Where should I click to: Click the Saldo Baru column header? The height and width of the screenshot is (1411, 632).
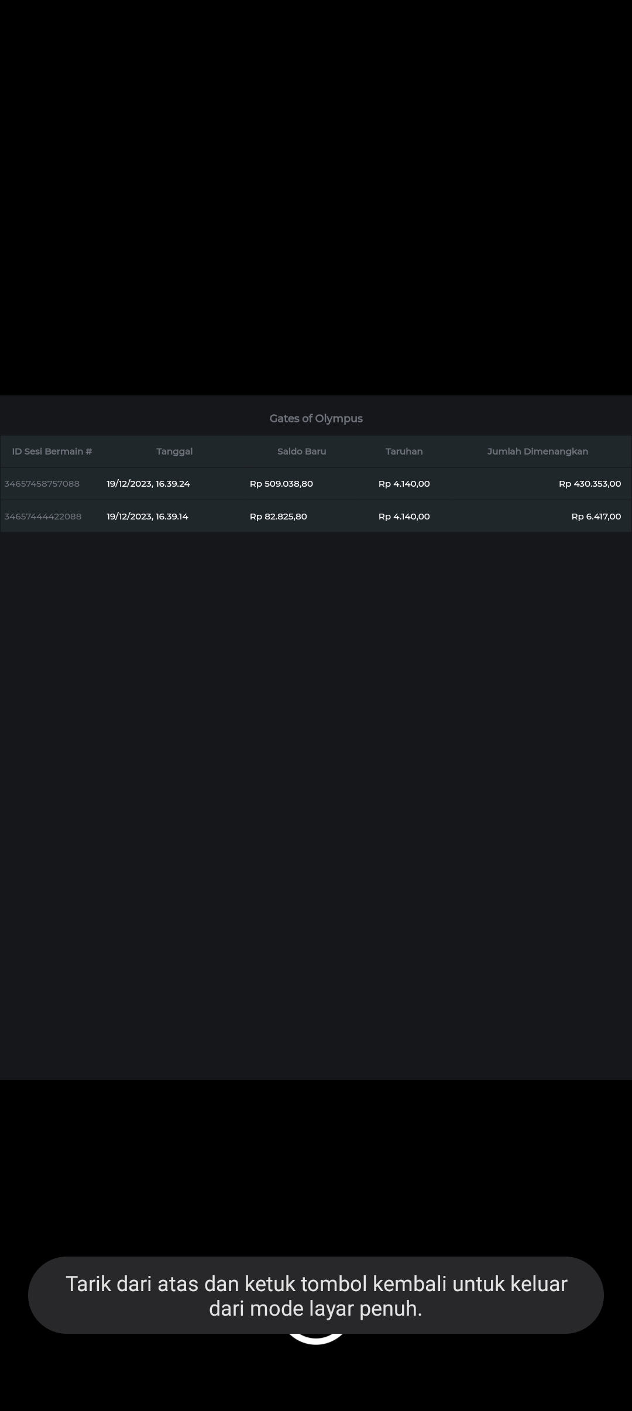[301, 451]
